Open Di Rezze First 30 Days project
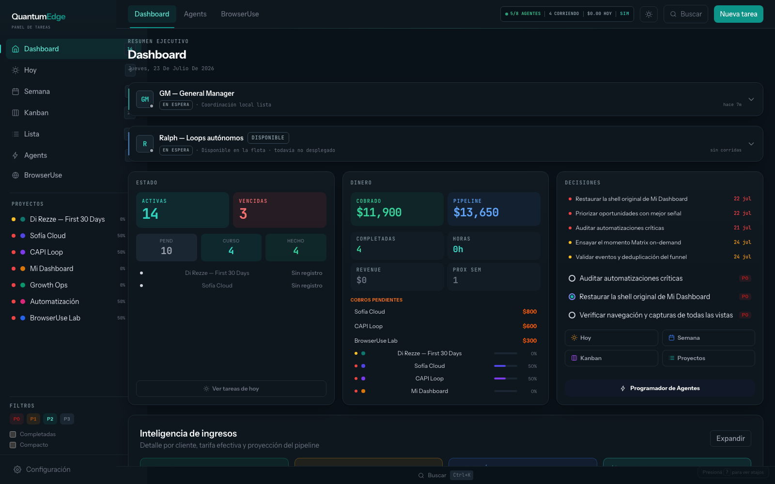The height and width of the screenshot is (484, 775). click(x=67, y=219)
